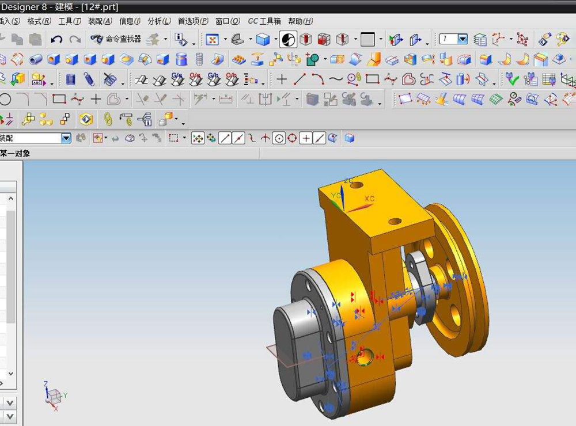Toggle snap to Existing Point plus icon

click(306, 138)
